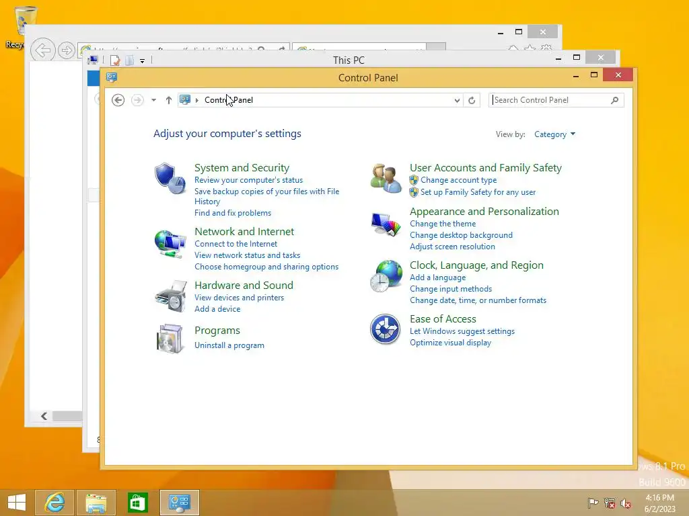This screenshot has height=516, width=689.
Task: Click the muted volume tray icon
Action: click(626, 503)
